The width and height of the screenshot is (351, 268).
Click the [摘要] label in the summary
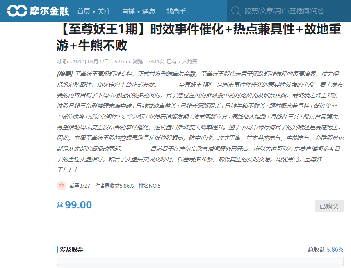point(65,74)
